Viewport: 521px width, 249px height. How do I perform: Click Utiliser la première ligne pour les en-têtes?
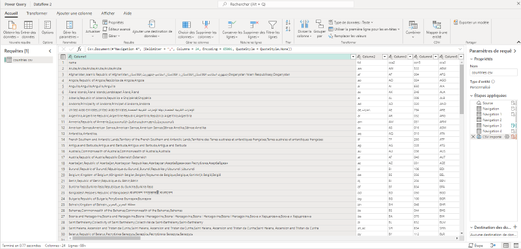coord(364,29)
